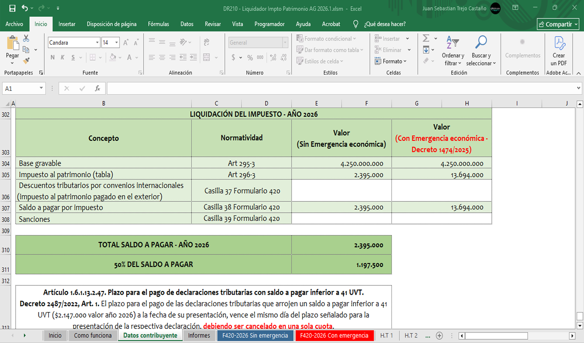The height and width of the screenshot is (343, 584).
Task: Click the Save icon in title bar
Action: click(x=12, y=8)
